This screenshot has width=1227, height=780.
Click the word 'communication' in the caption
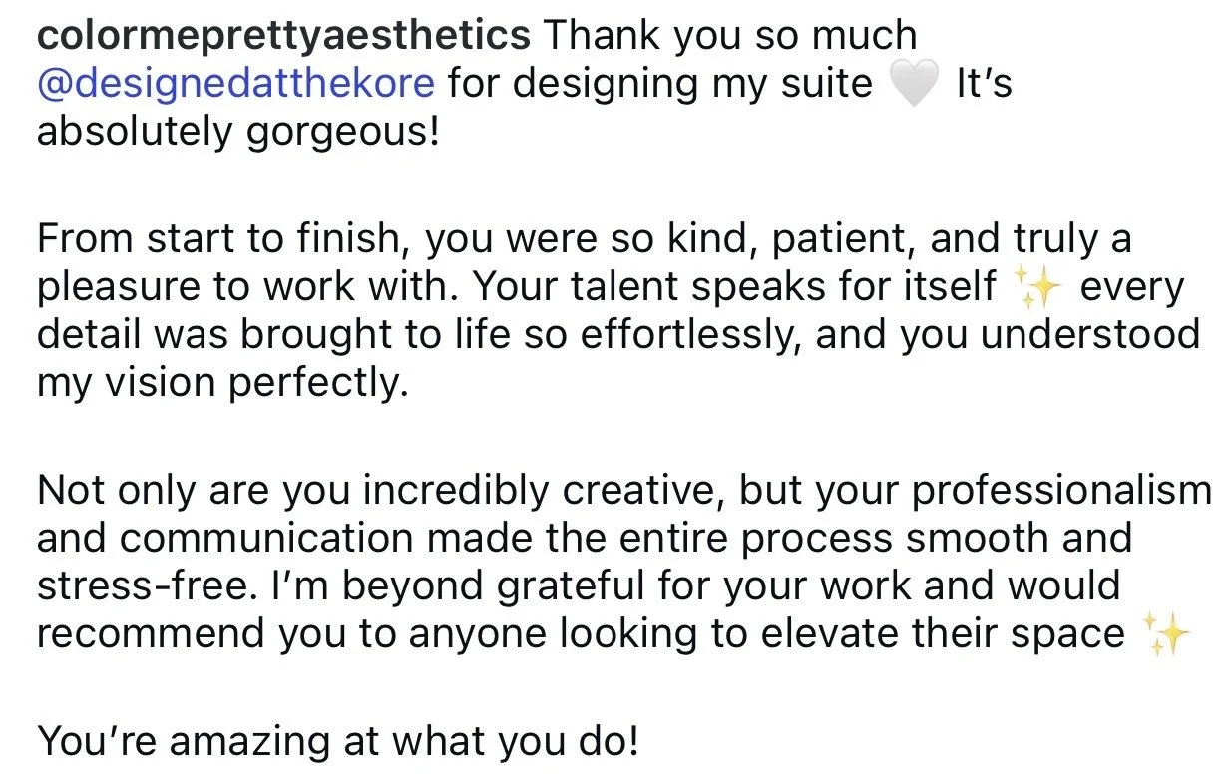(267, 539)
